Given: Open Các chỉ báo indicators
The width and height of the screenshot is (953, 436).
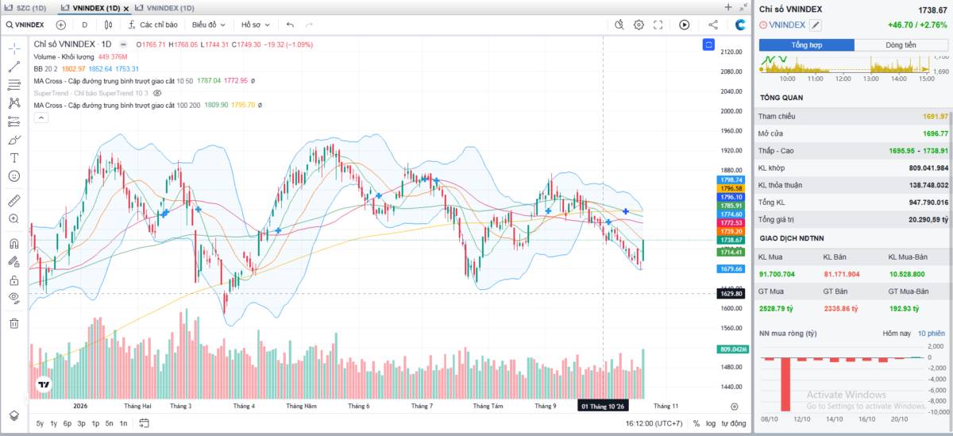Looking at the screenshot, I should tap(152, 25).
